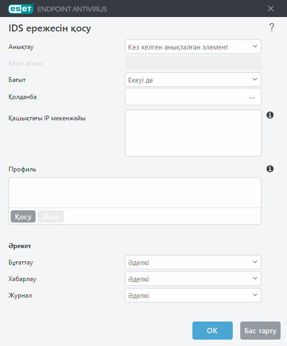This screenshot has width=287, height=346.
Task: Click the info icon beside Профиль
Action: point(270,169)
